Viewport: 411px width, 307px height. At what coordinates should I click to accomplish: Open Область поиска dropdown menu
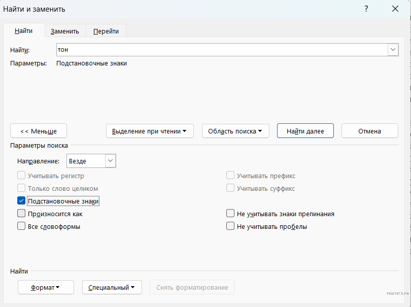pos(235,131)
